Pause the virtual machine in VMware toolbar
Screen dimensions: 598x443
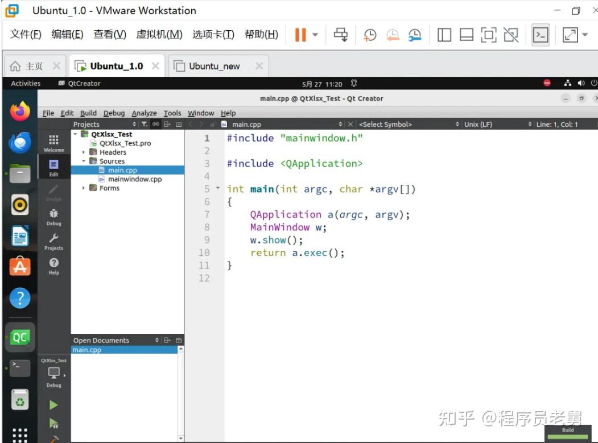[x=300, y=35]
